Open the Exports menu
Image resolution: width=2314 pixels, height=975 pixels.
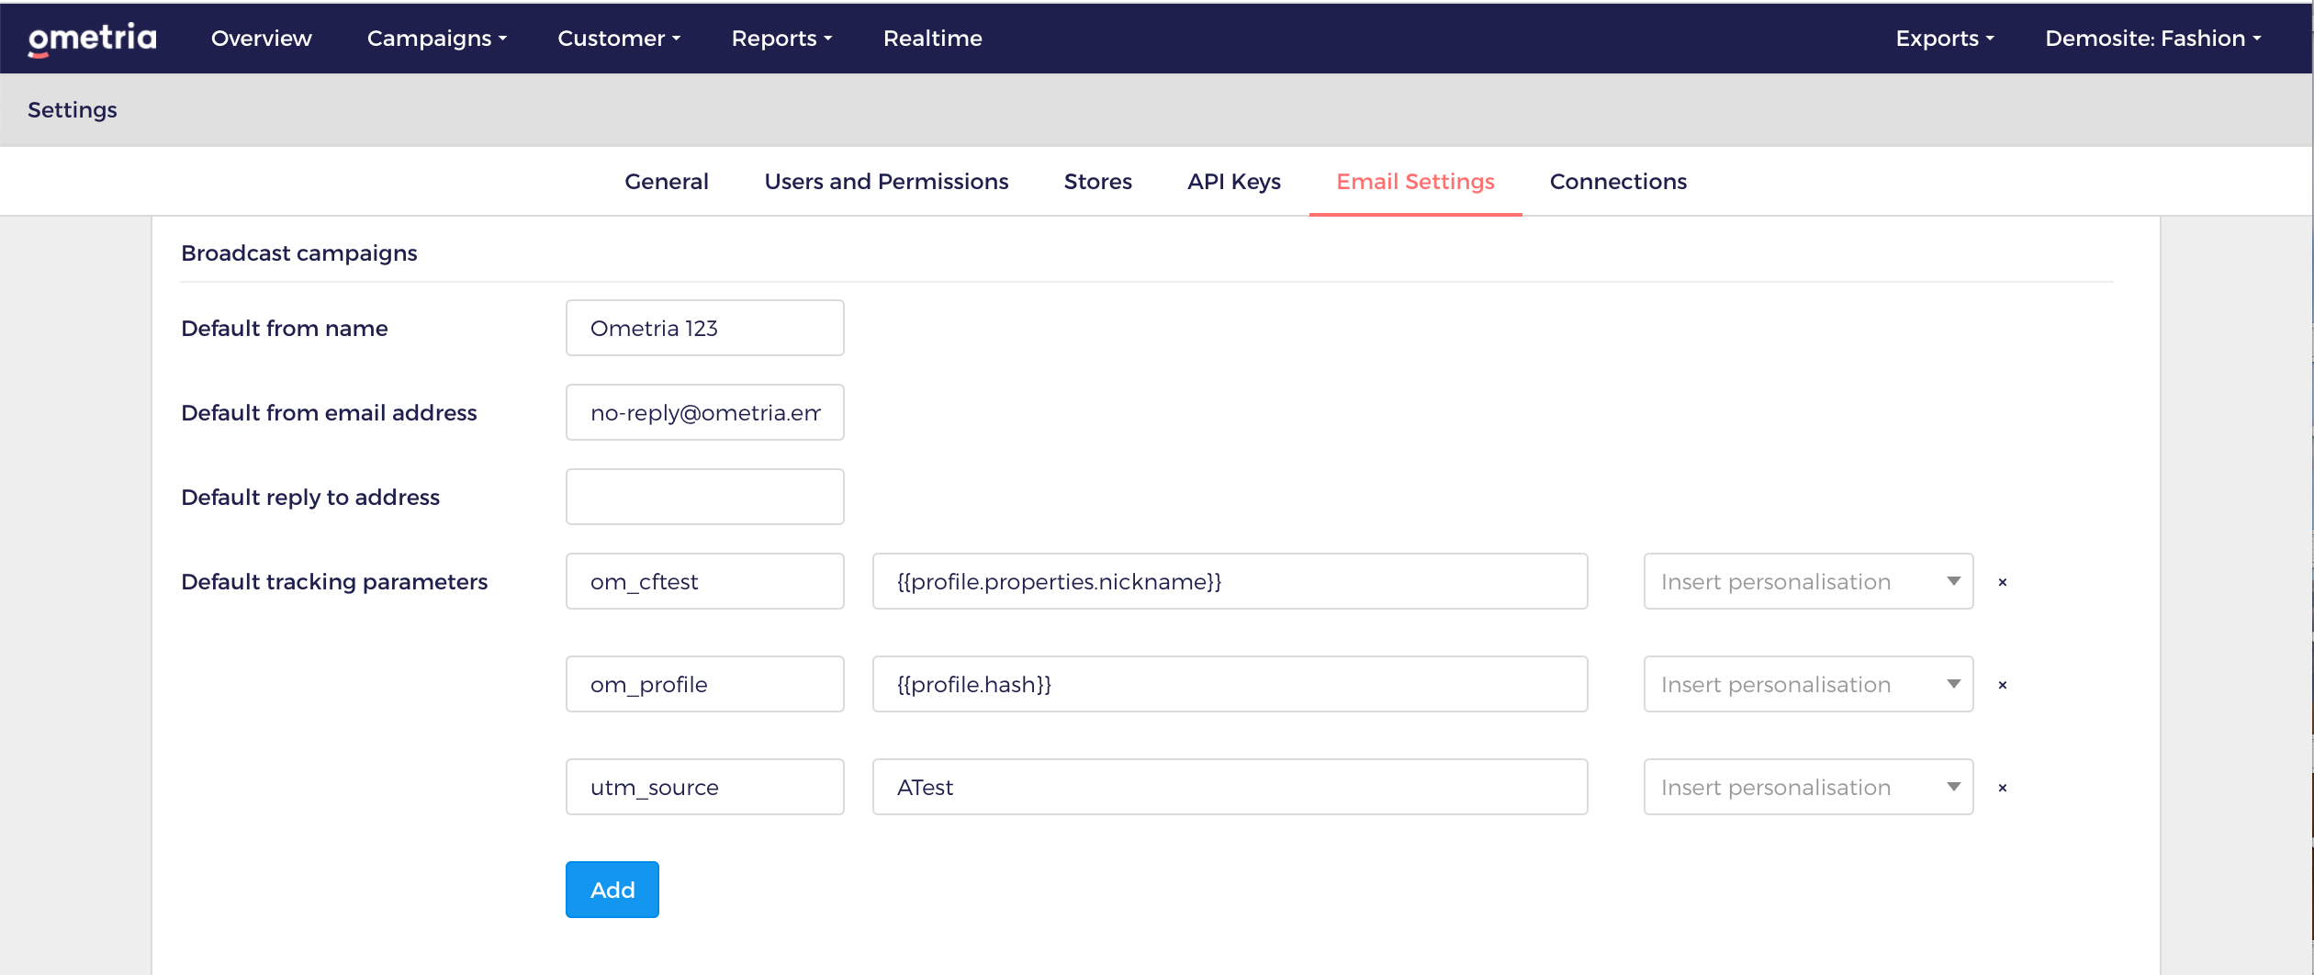pyautogui.click(x=1945, y=39)
